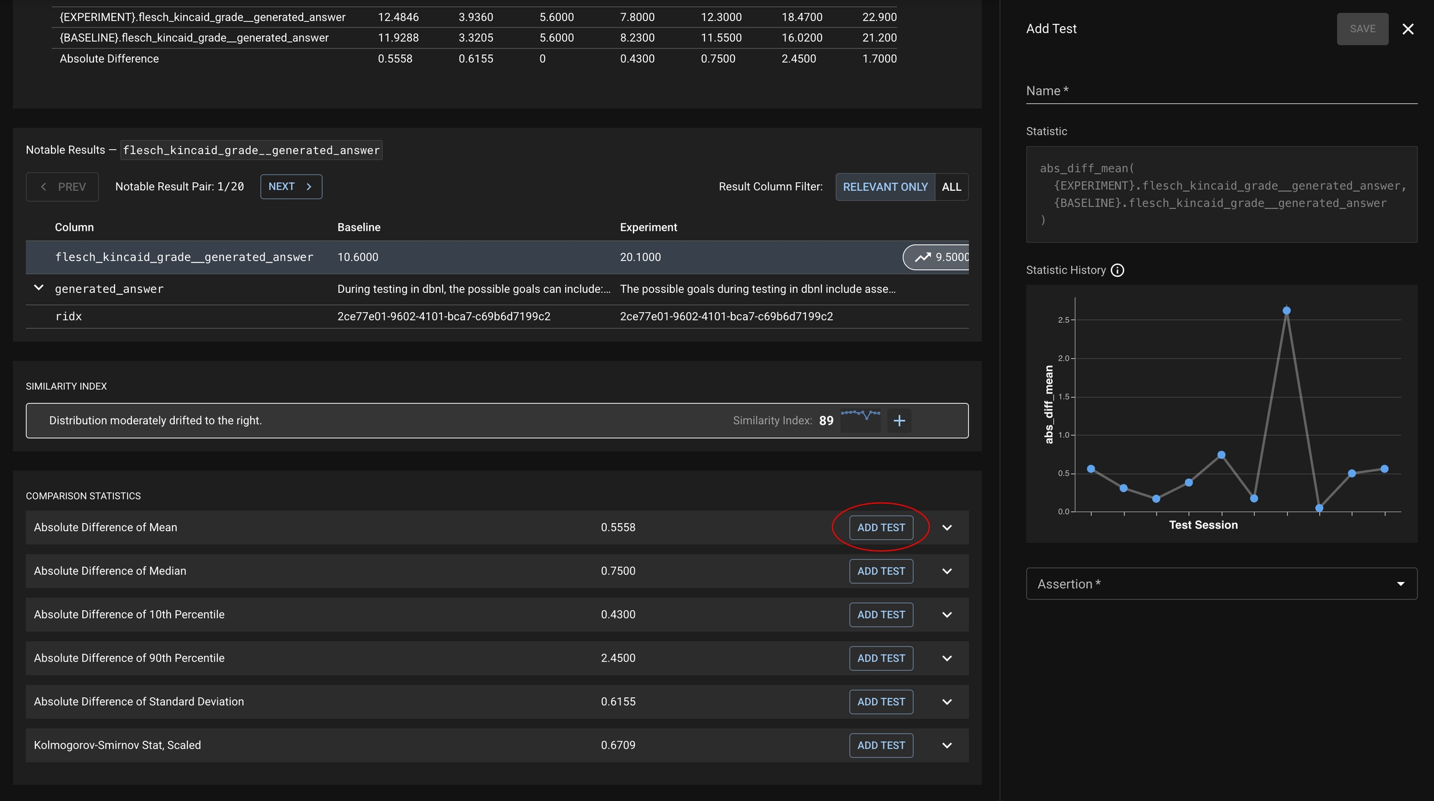Click the highest data point in history chart
1434x801 pixels.
[x=1286, y=311]
